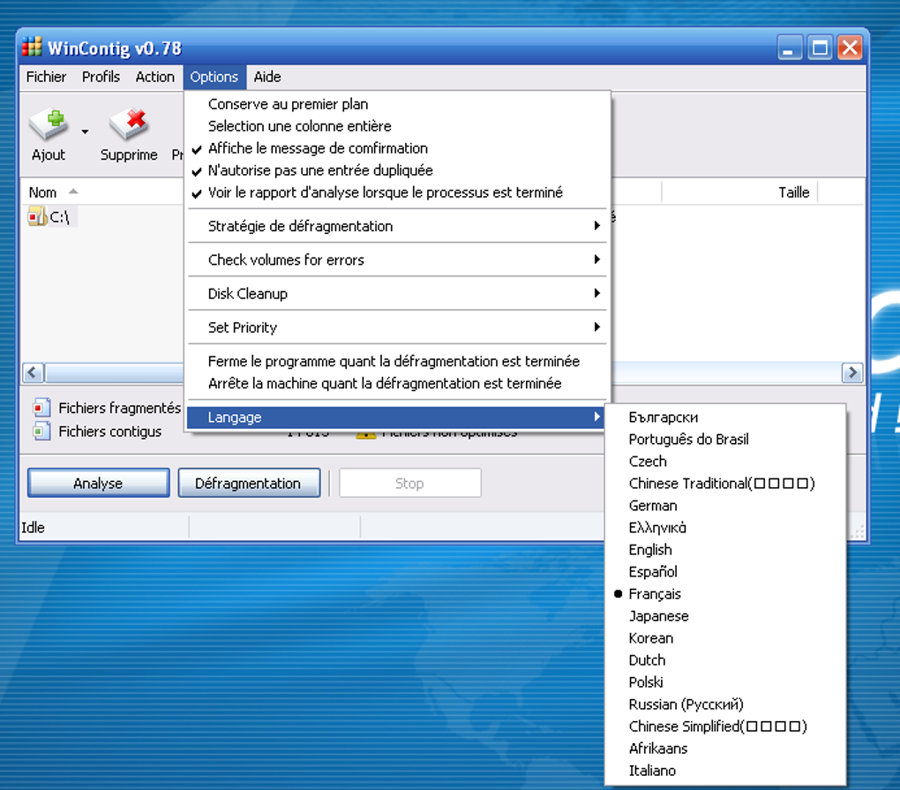Click the disabled Stop button
Viewport: 900px width, 790px height.
point(409,483)
